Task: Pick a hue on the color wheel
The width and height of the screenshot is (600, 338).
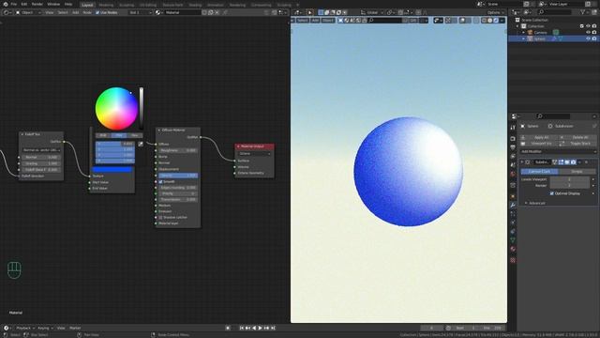Action: pos(116,109)
